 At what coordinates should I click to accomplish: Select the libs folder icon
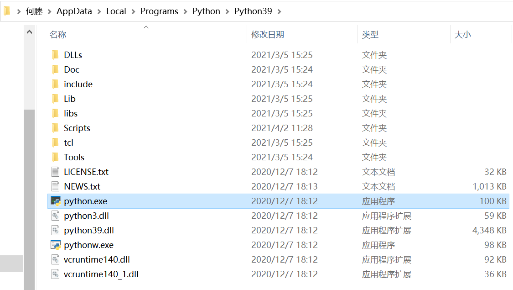[55, 113]
